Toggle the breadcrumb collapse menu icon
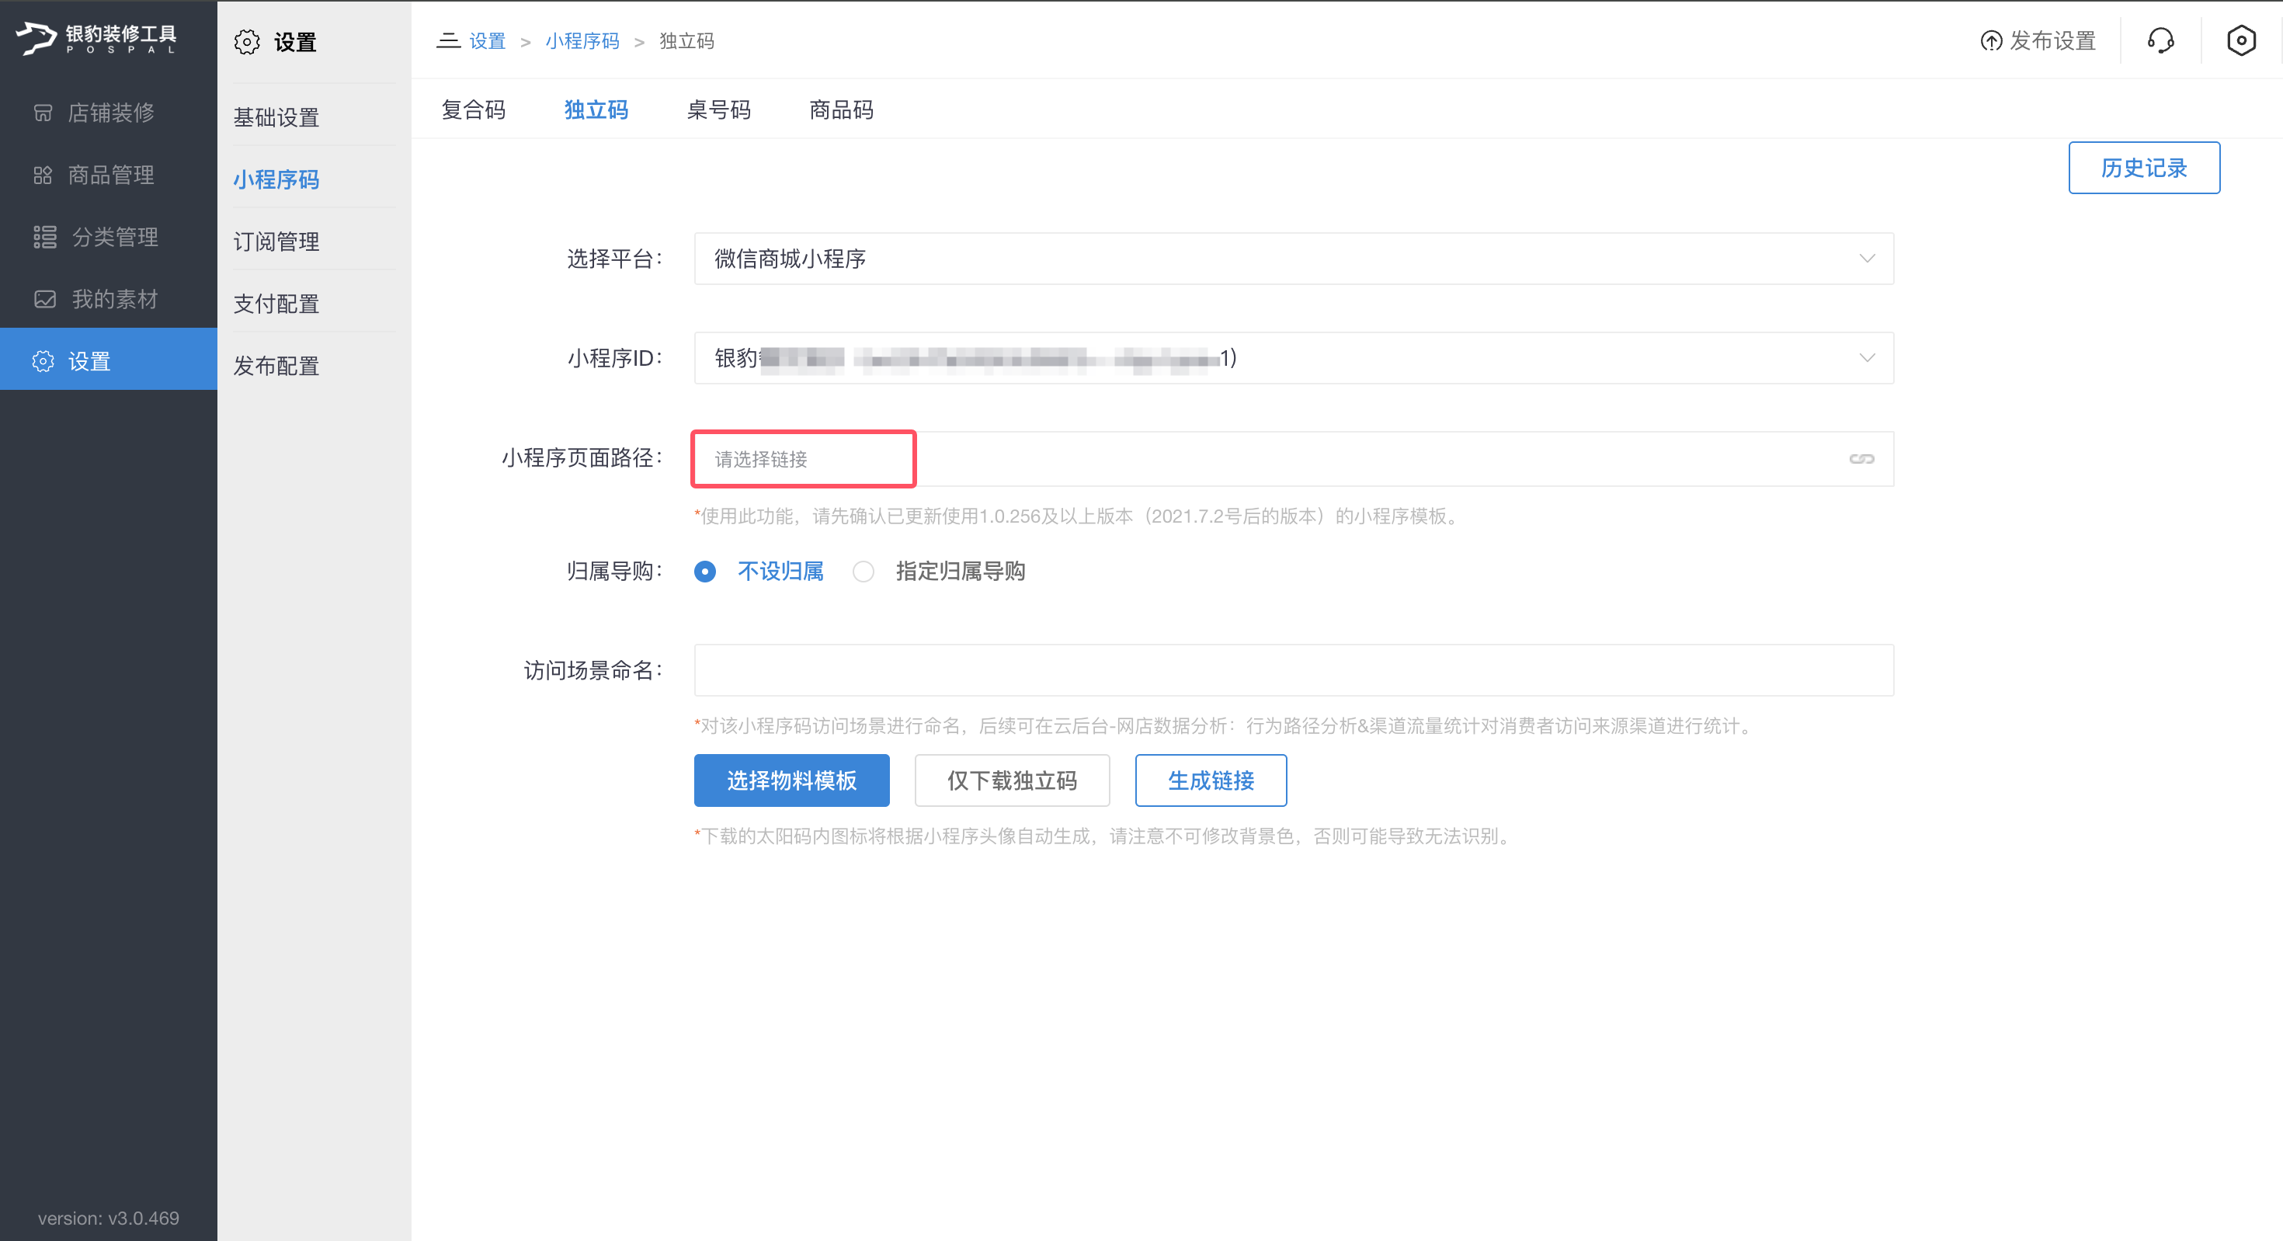 click(449, 40)
